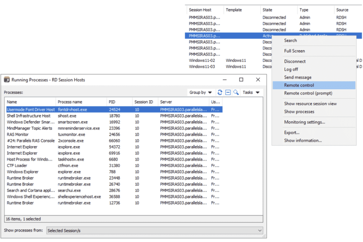Maximize the Running Processes window

241,80
